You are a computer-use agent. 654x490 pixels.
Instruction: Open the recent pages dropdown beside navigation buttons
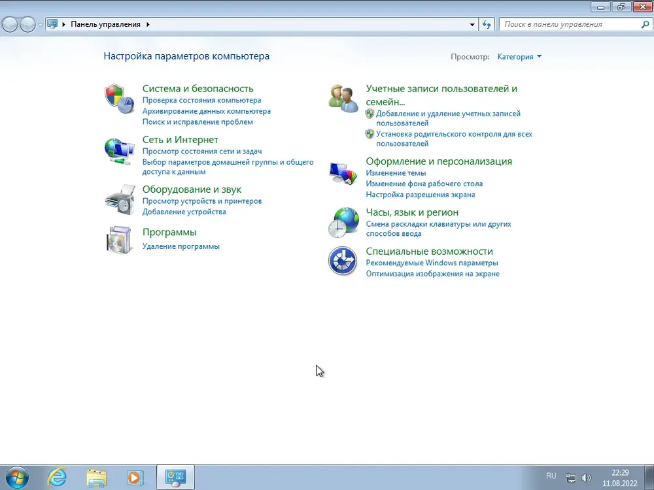pyautogui.click(x=41, y=24)
